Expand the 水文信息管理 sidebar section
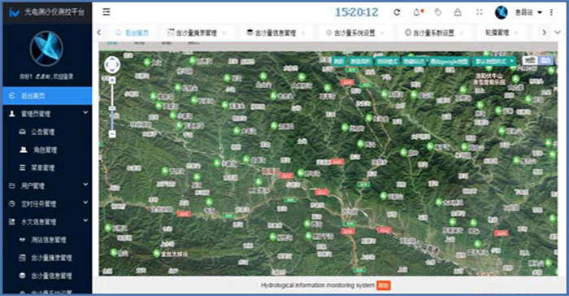The height and width of the screenshot is (296, 569). (47, 221)
